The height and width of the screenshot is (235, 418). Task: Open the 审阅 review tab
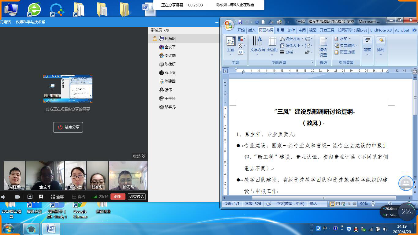click(302, 30)
